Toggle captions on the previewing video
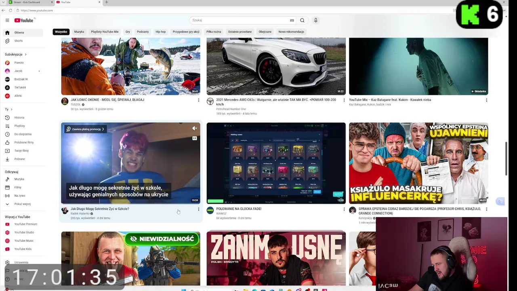This screenshot has height=291, width=517. [x=195, y=138]
